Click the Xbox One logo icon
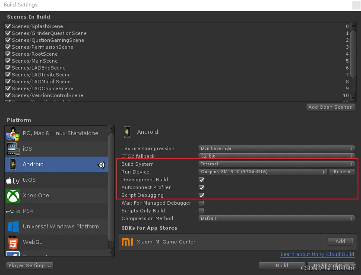The height and width of the screenshot is (275, 361). click(13, 196)
